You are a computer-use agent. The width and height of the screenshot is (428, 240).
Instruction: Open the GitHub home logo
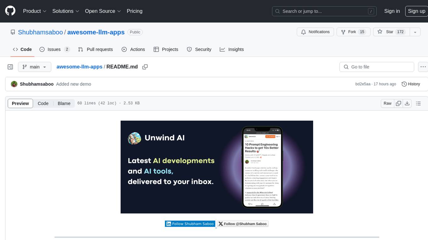(x=10, y=11)
